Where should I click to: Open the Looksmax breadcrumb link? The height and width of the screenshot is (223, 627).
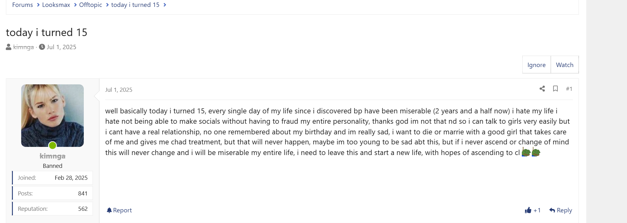pyautogui.click(x=56, y=5)
